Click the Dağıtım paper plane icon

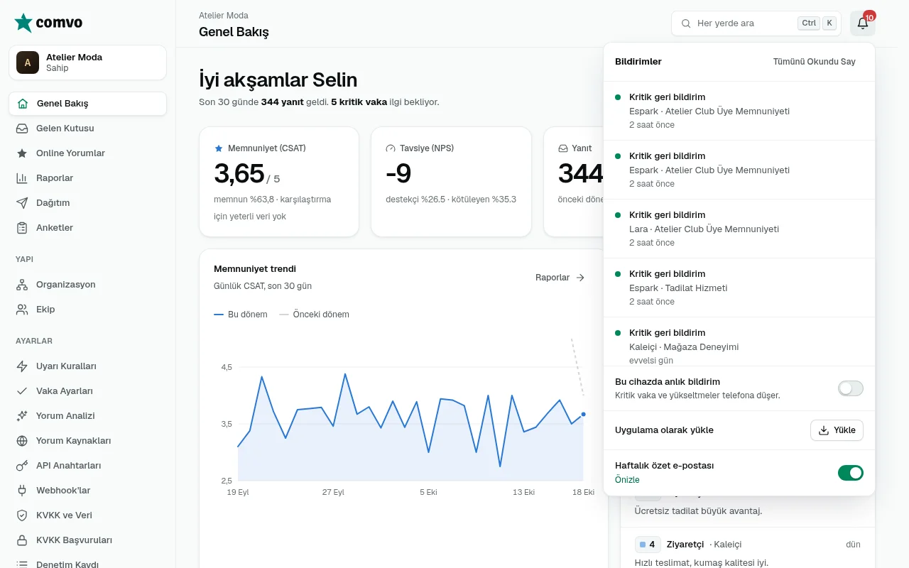tap(22, 203)
